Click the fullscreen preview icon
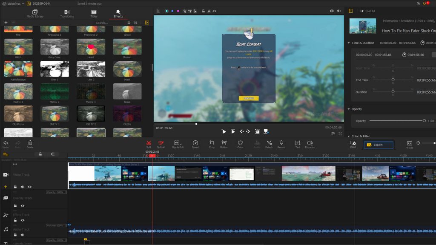This screenshot has height=245, width=436. click(x=340, y=134)
